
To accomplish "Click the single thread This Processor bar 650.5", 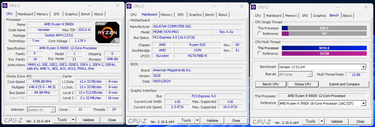I will tap(324, 28).
